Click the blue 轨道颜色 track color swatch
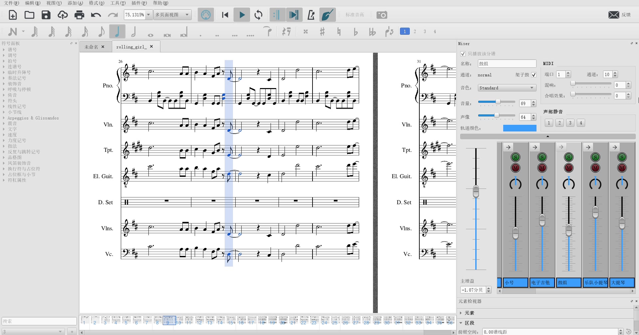Image resolution: width=639 pixels, height=335 pixels. (520, 128)
